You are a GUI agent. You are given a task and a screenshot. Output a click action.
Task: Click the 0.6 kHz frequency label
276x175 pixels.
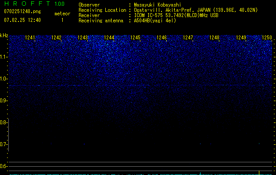(x=4, y=166)
